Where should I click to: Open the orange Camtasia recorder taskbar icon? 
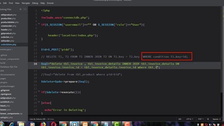tap(127, 124)
